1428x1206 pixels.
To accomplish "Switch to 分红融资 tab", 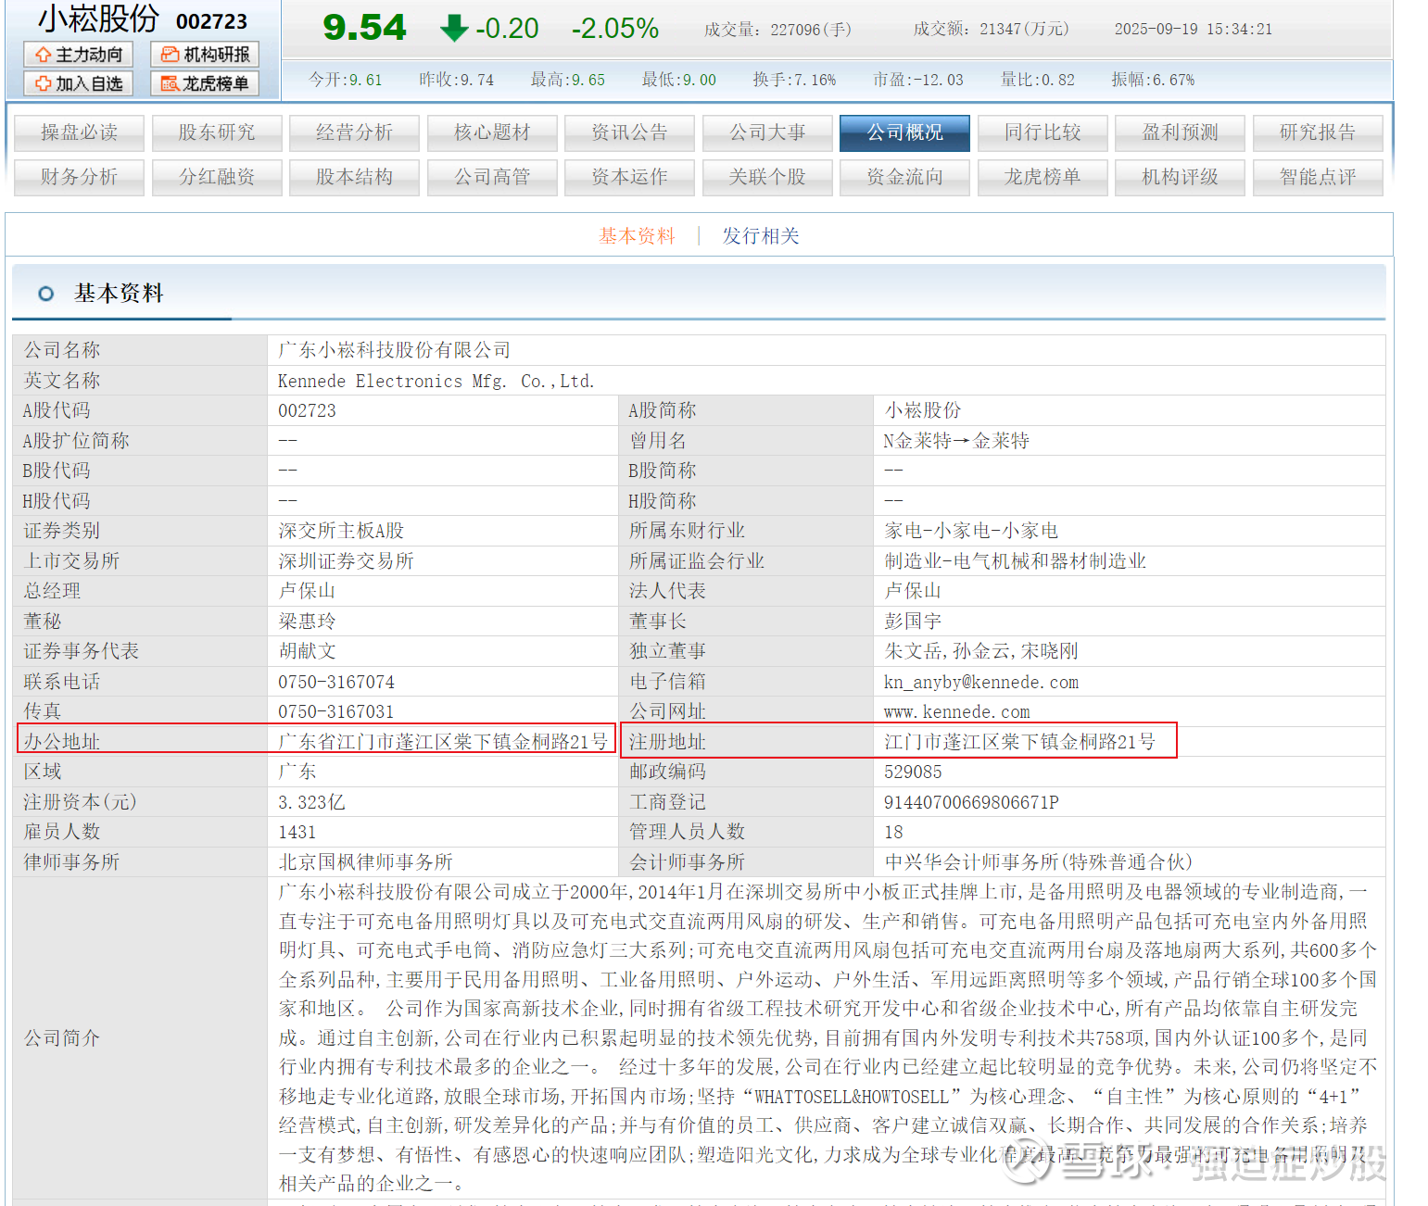I will [x=217, y=177].
